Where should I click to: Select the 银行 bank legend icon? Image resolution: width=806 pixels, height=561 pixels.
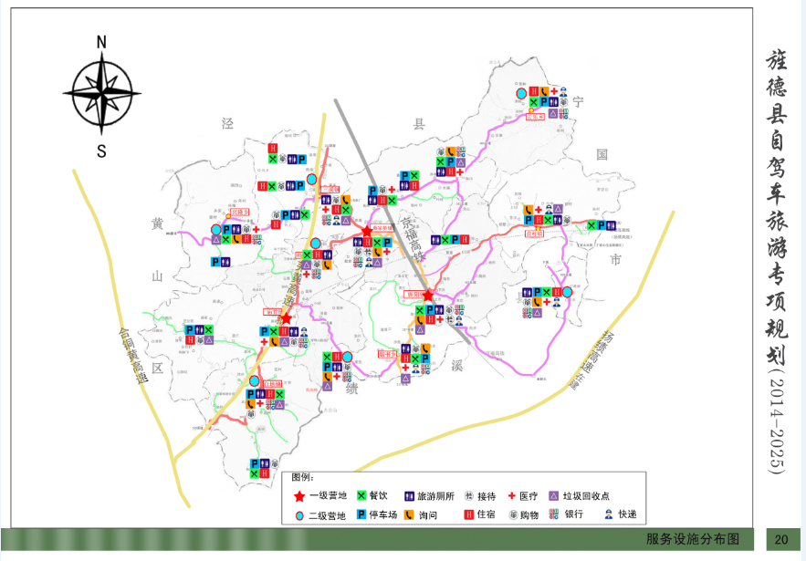(553, 515)
